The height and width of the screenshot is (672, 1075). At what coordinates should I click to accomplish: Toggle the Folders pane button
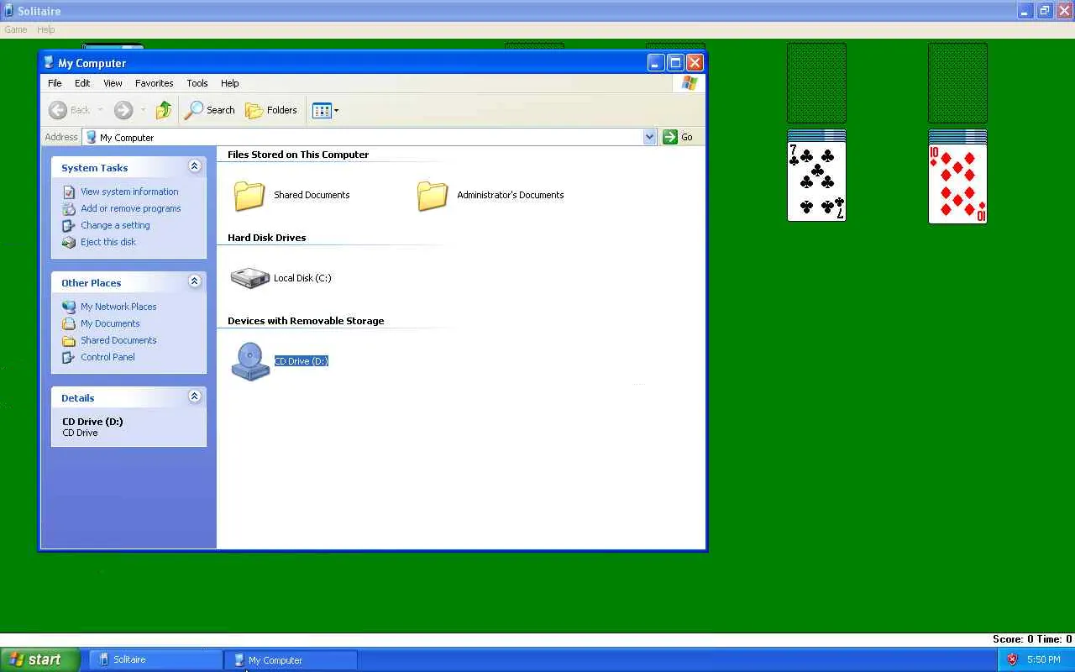tap(270, 110)
